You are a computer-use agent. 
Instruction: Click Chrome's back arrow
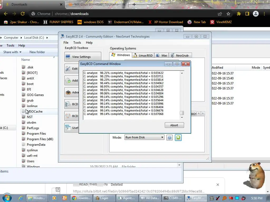coord(6,14)
